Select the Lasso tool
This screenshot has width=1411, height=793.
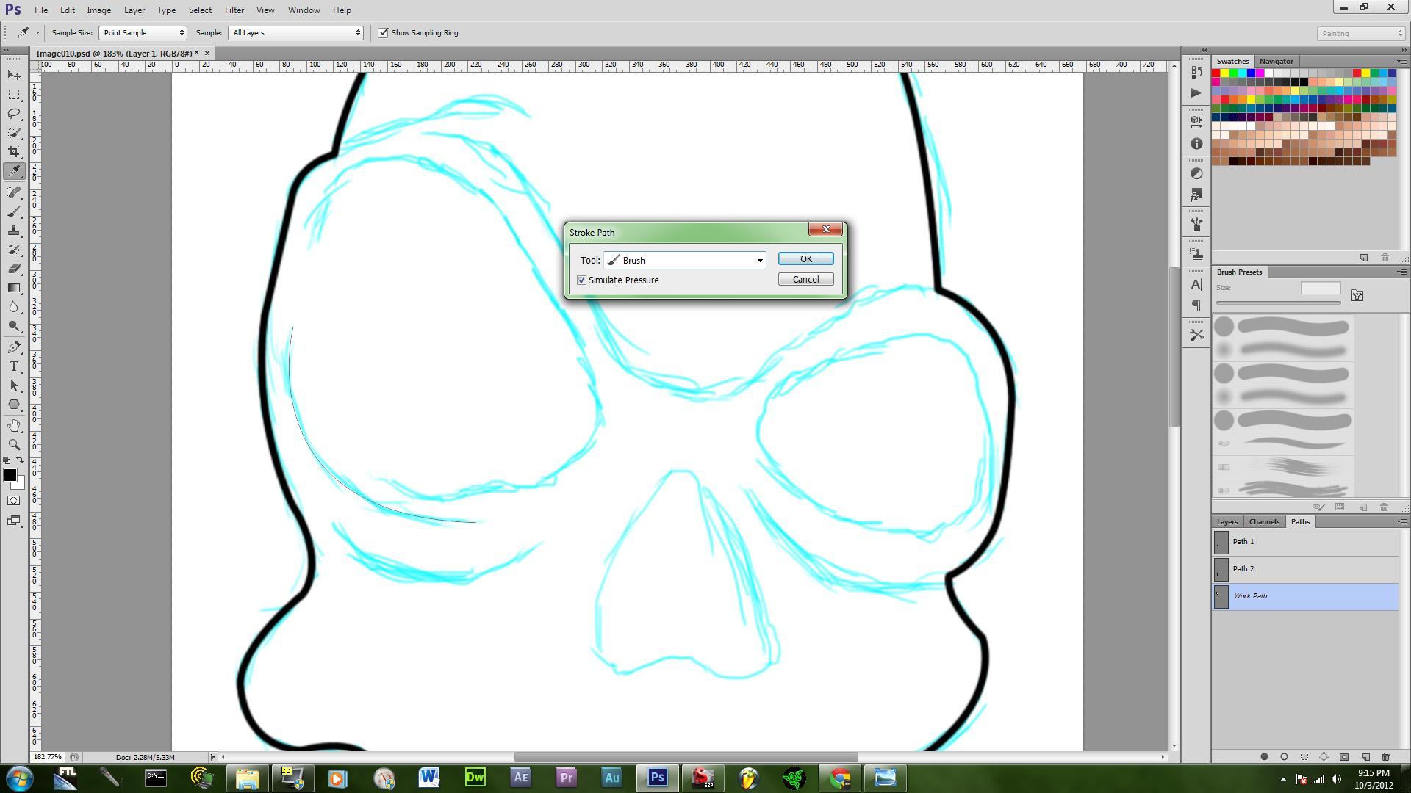coord(14,114)
